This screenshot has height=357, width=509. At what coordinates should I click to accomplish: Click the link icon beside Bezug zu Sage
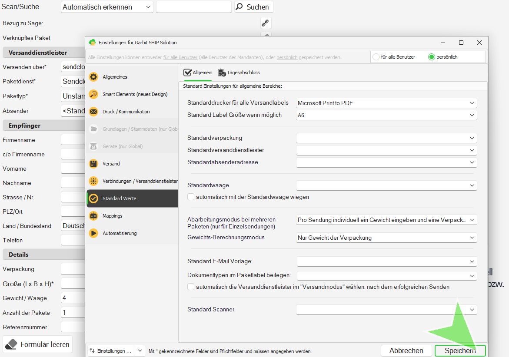click(x=266, y=23)
